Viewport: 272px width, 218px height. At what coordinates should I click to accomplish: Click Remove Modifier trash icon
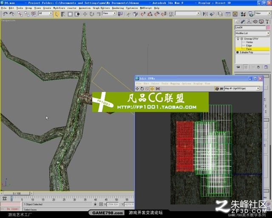pyautogui.click(x=258, y=67)
